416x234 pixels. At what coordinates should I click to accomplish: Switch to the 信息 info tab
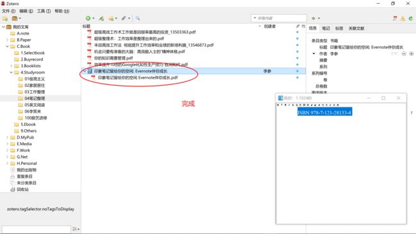[312, 28]
